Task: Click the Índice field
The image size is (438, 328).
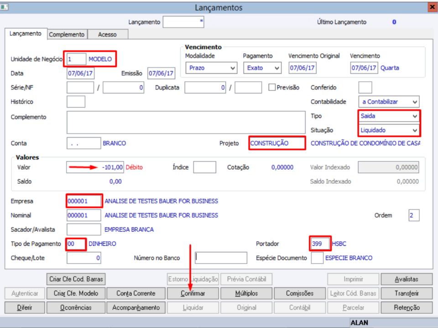Action: (x=205, y=167)
